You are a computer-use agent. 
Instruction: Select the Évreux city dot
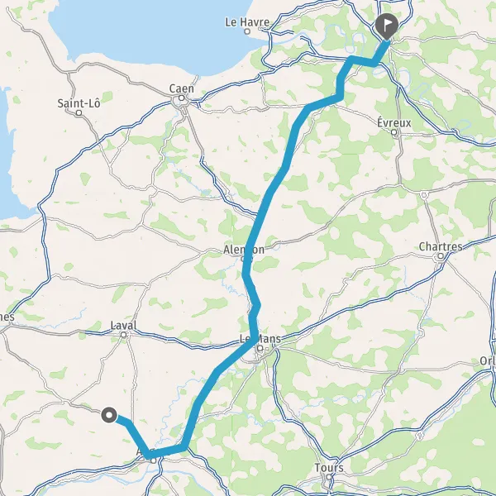pos(394,132)
